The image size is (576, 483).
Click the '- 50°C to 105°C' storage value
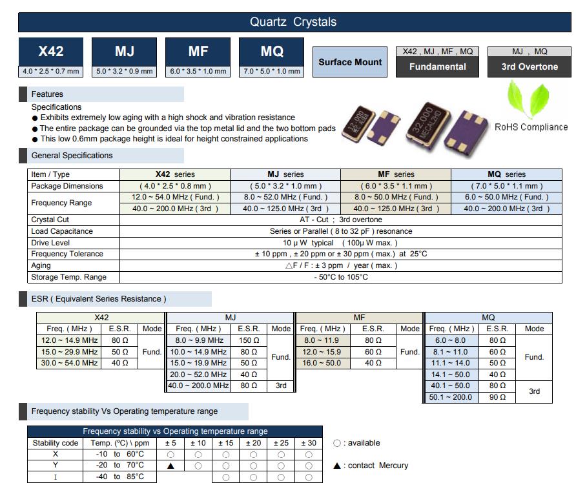coord(341,277)
